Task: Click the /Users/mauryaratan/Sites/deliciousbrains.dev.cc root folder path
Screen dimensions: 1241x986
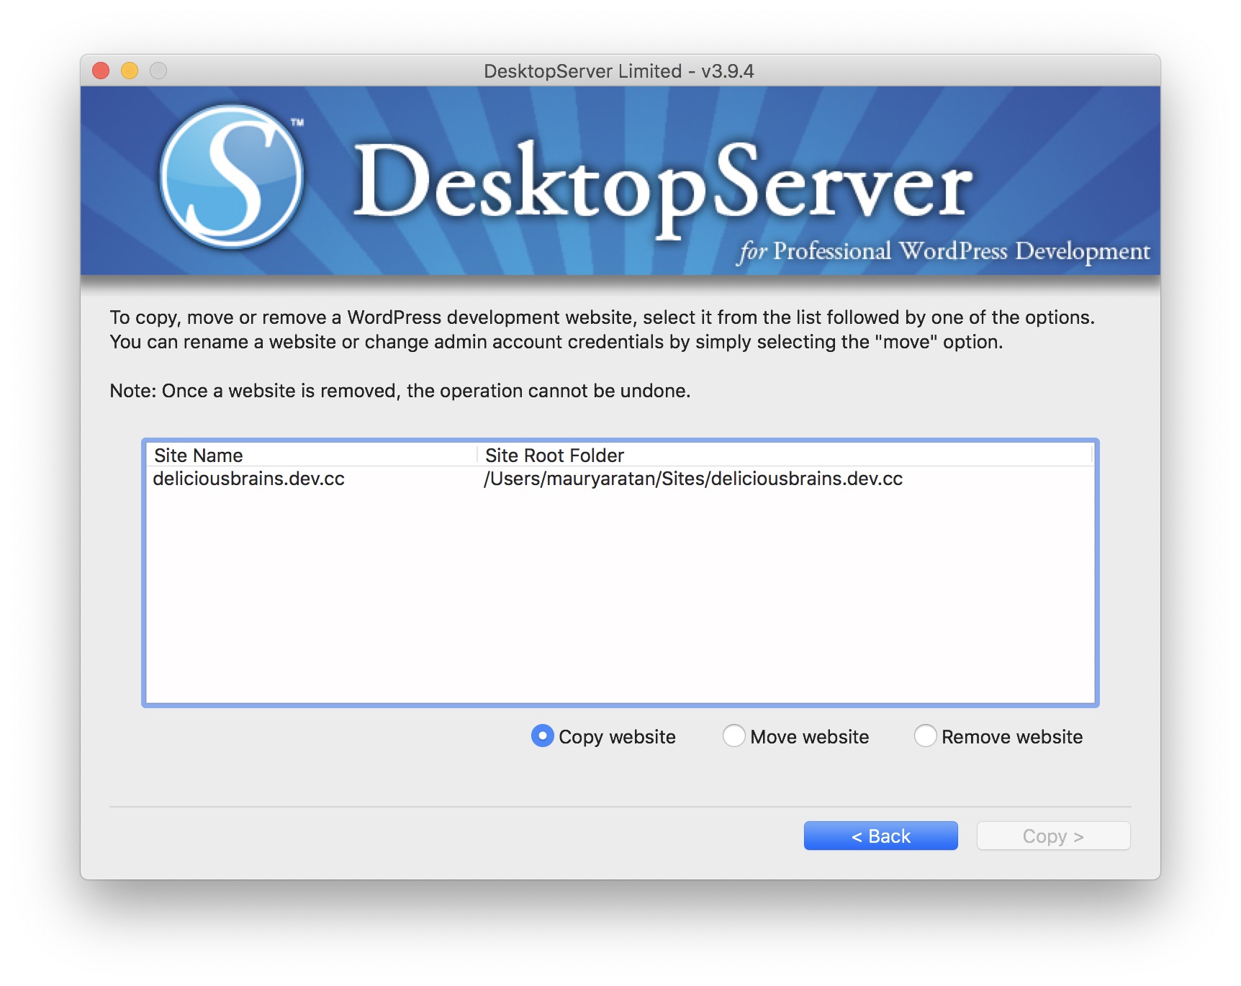Action: point(693,479)
